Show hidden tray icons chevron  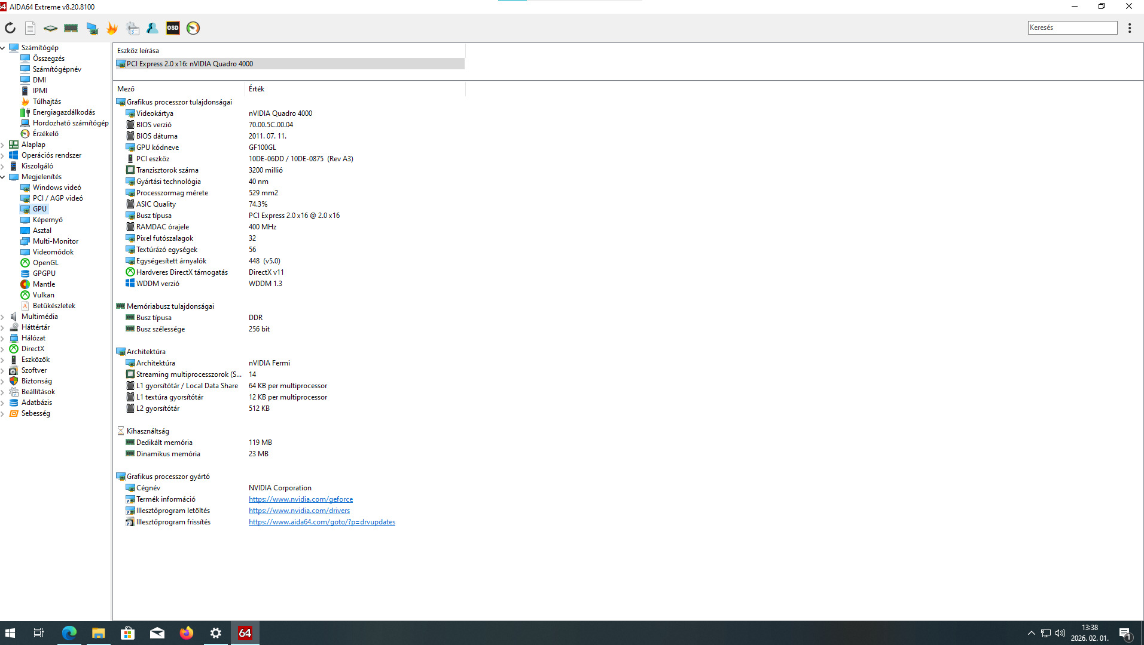(x=1032, y=633)
